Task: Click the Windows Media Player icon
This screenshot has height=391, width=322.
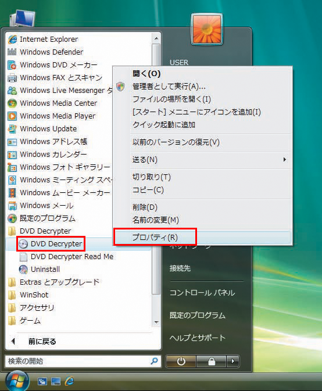Action: pos(12,116)
